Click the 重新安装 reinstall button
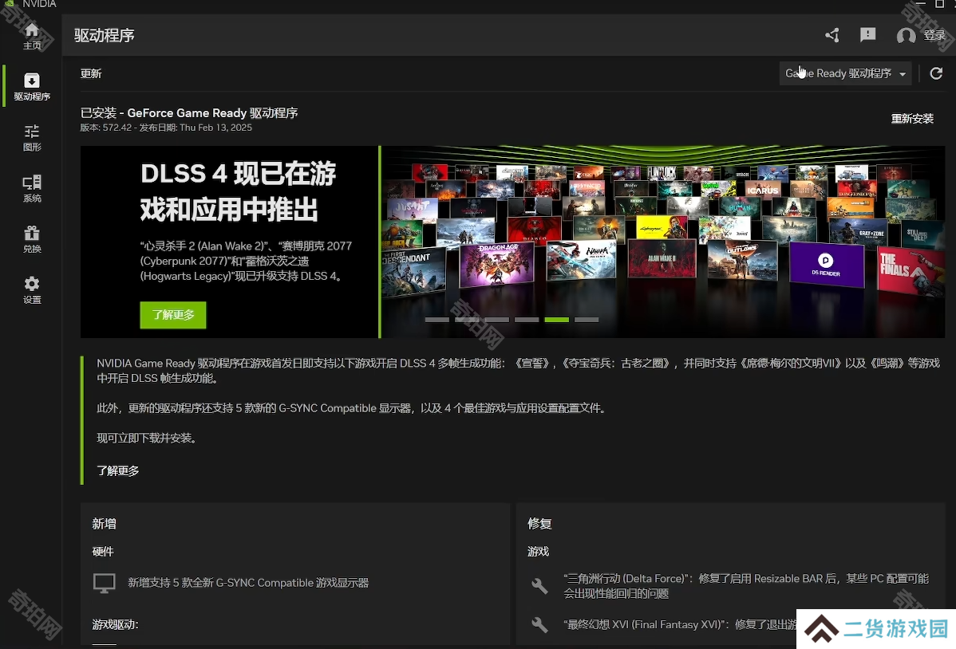956x649 pixels. click(912, 119)
